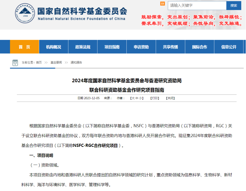Set article font size to 小
The height and width of the screenshot is (191, 246).
141,98
